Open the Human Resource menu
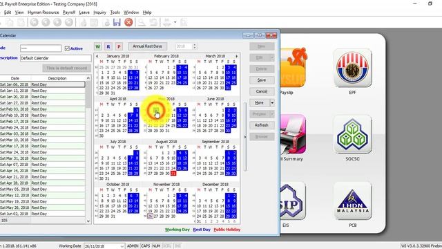The image size is (442, 249). 43,12
